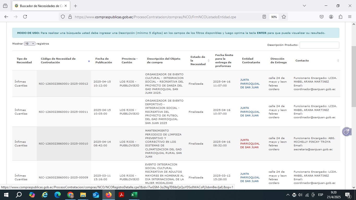Click the Save to Pocket icon
This screenshot has width=356, height=200.
click(x=322, y=17)
